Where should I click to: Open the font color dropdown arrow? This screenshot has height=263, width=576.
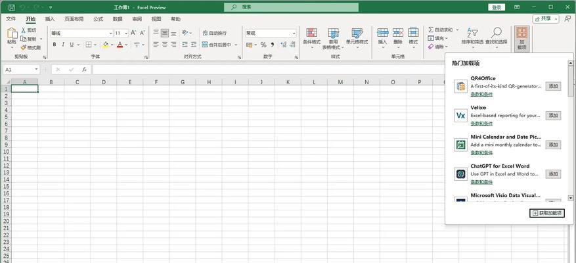126,45
